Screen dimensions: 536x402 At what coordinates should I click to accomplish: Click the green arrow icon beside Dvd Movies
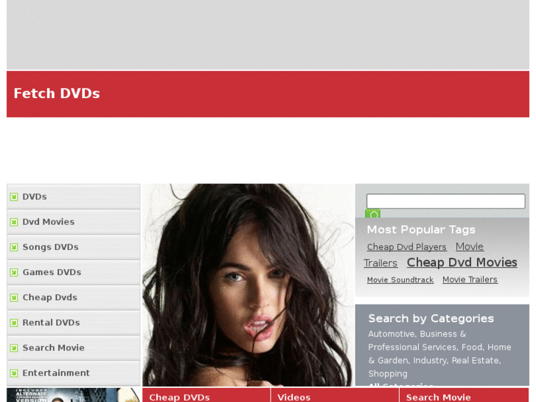coord(14,222)
